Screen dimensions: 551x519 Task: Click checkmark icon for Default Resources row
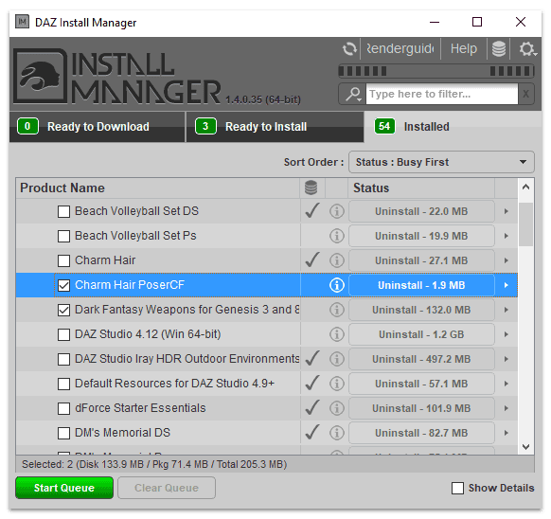312,383
